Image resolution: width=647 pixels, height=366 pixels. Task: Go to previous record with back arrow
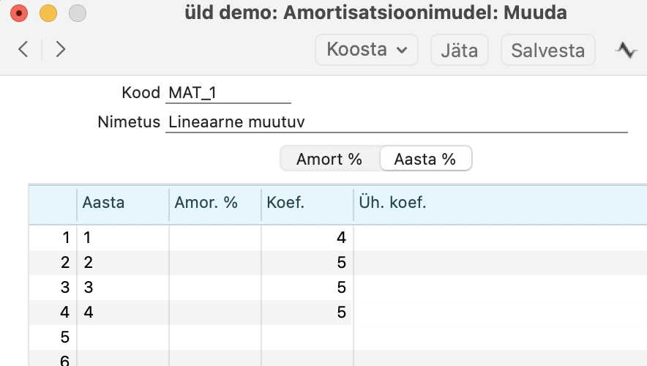click(23, 50)
